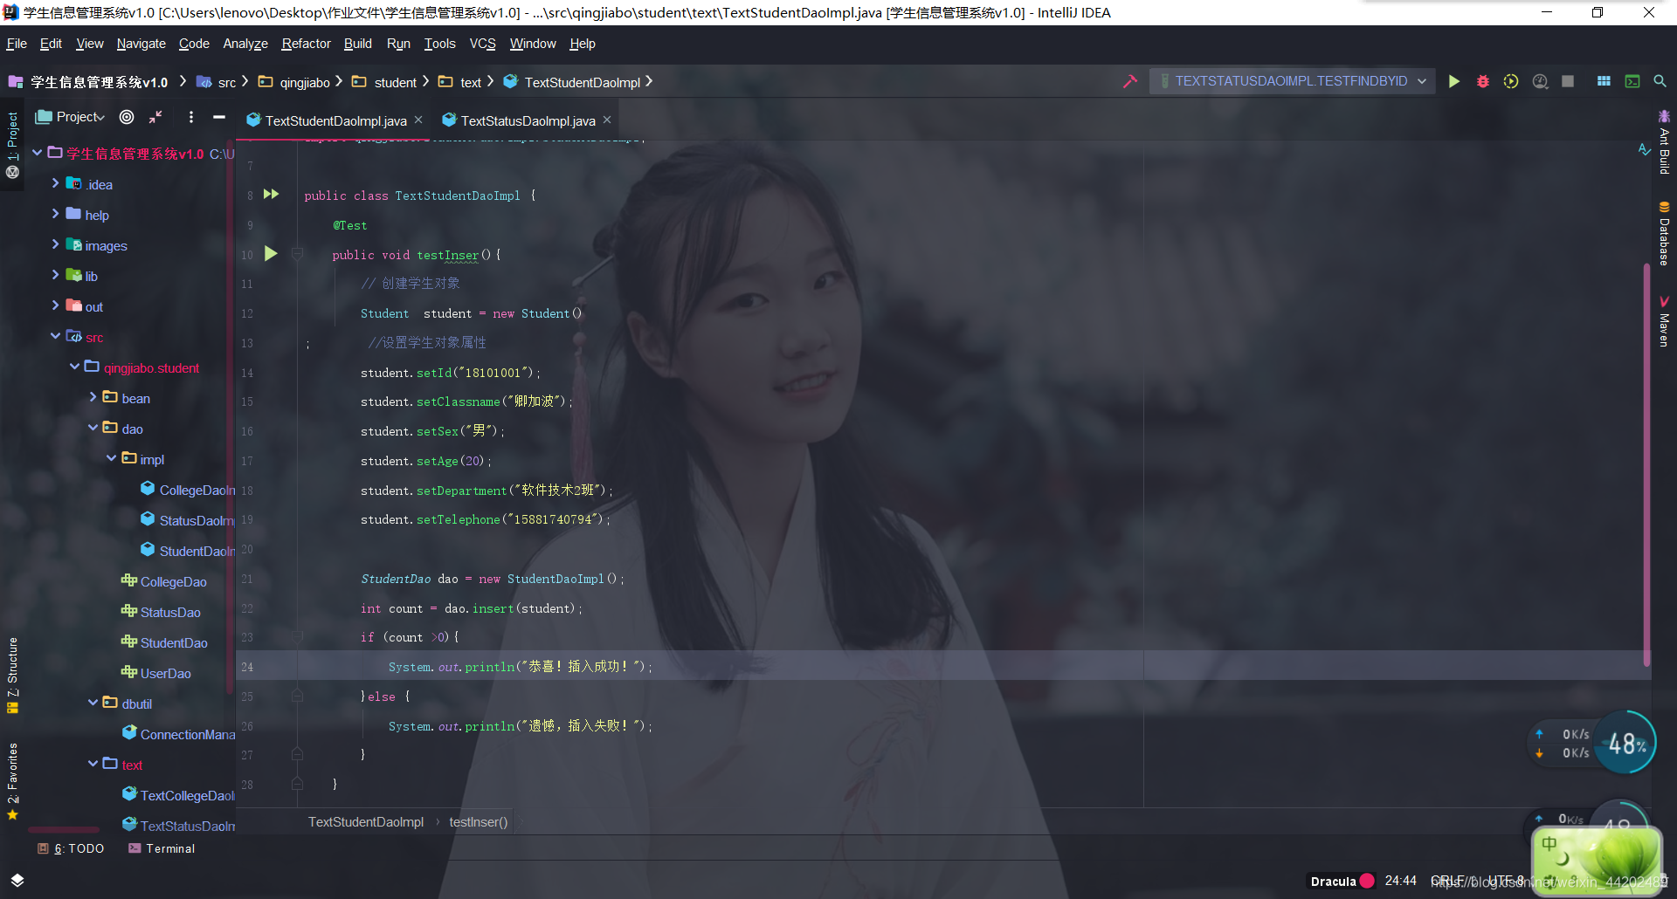This screenshot has width=1677, height=899.
Task: Open the VCS menu
Action: click(482, 44)
